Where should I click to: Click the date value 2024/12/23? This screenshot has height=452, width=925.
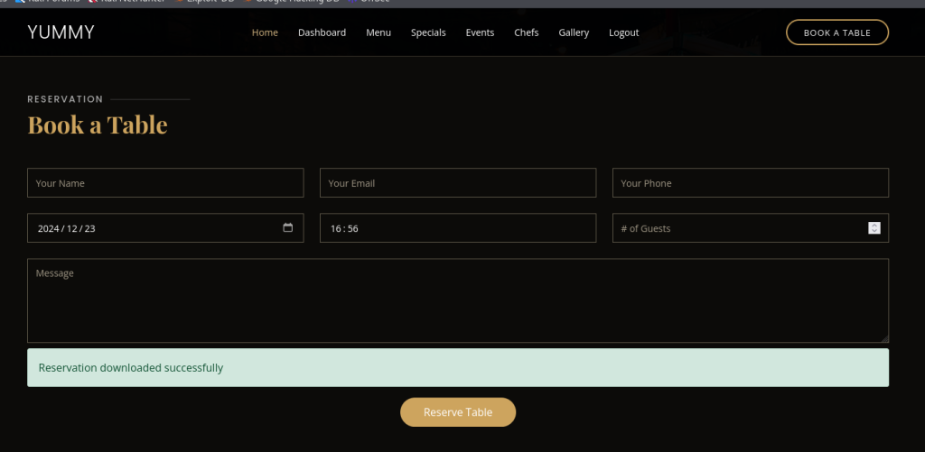[67, 229]
